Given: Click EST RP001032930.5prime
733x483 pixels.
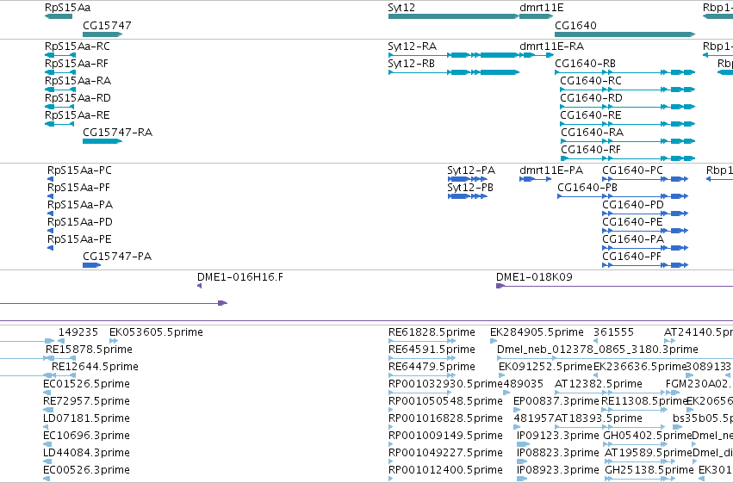Looking at the screenshot, I should pos(445,385).
